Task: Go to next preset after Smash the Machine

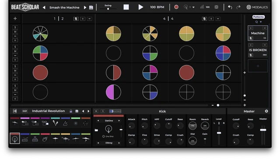Action: pyautogui.click(x=85, y=7)
